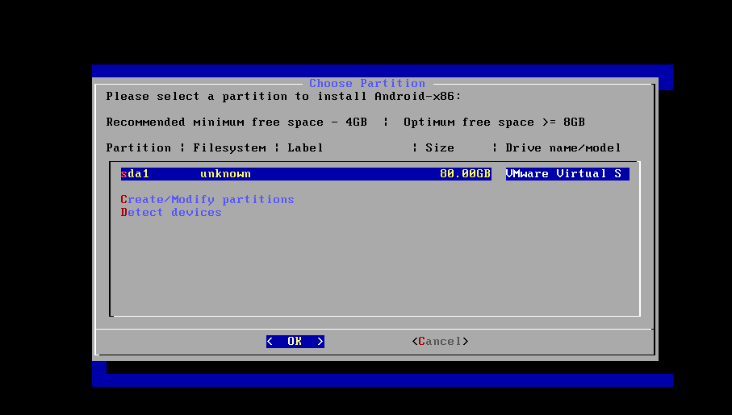Confirm selection with the OK button
732x415 pixels.
point(295,342)
